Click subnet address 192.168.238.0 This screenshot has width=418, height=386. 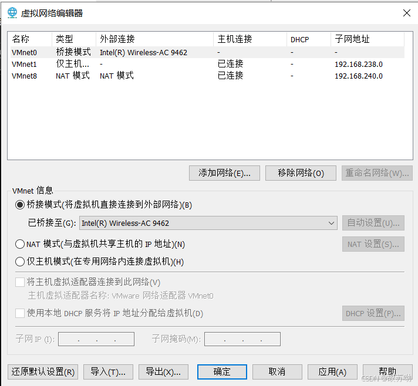pyautogui.click(x=359, y=64)
